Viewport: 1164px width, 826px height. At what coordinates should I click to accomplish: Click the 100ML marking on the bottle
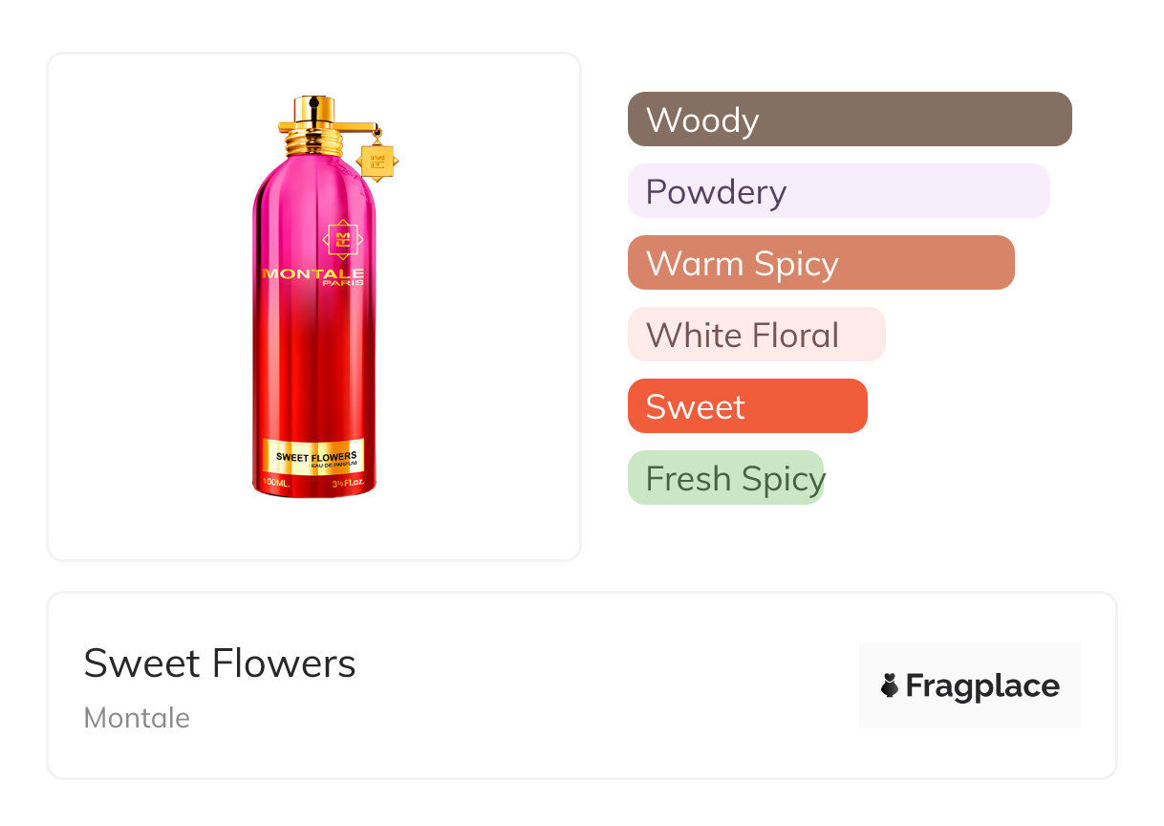click(x=275, y=485)
